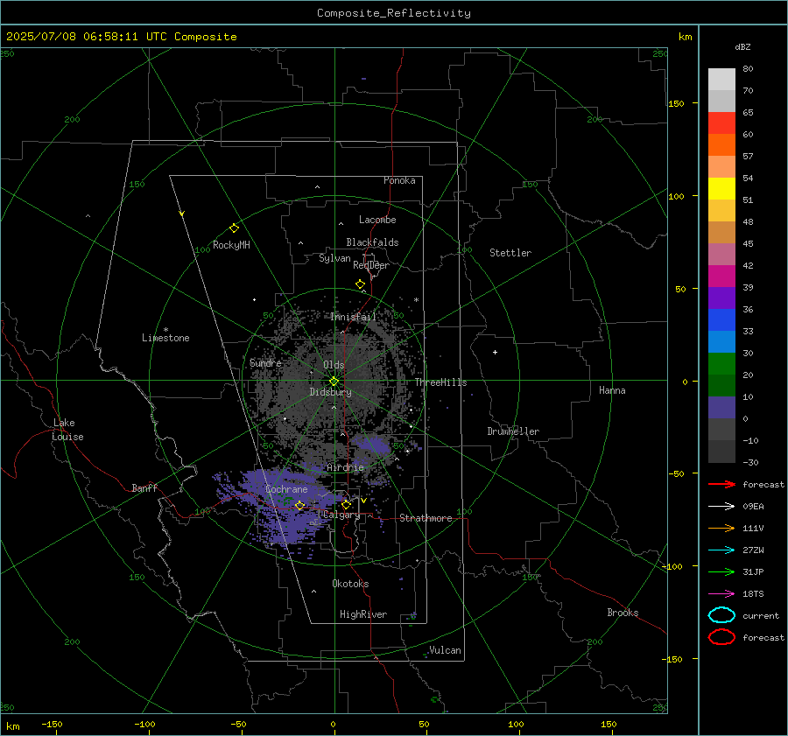Select the purple swatch between 39 and 36 dBZ
The image size is (788, 736).
pos(721,298)
